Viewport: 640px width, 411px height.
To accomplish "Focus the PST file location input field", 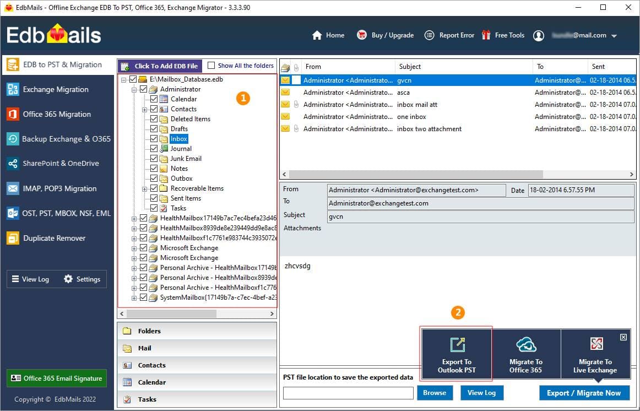I will [348, 393].
